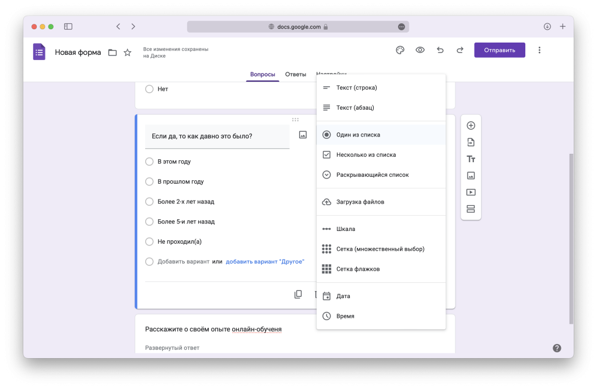This screenshot has width=597, height=389.
Task: Switch to the Ответы tab
Action: 296,74
